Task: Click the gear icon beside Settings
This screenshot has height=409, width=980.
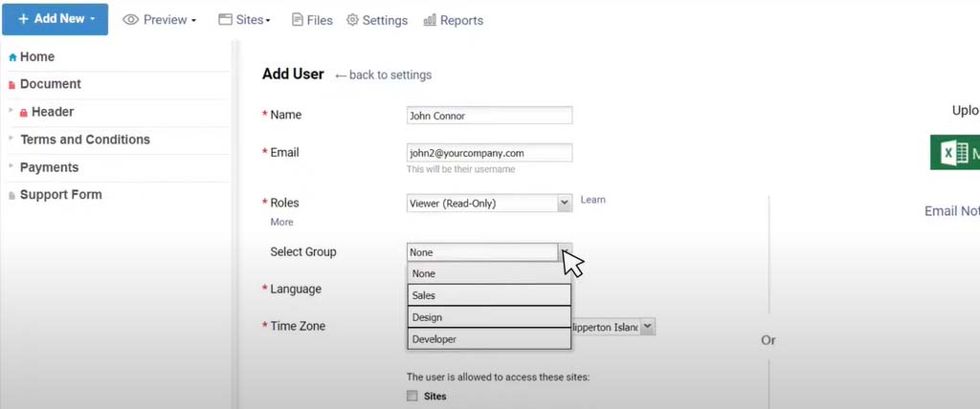Action: 352,20
